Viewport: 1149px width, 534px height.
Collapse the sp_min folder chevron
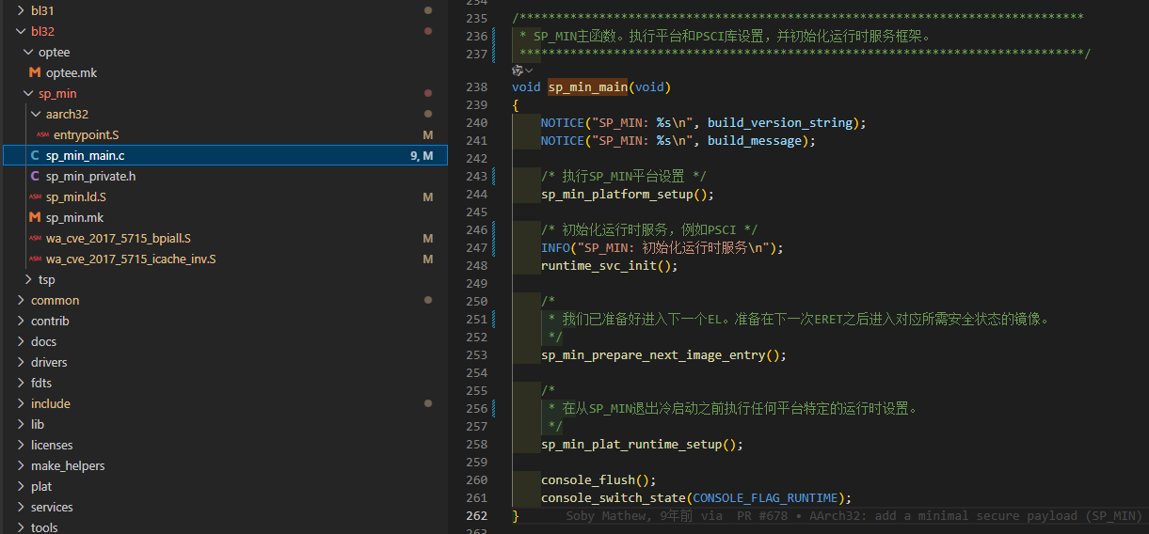point(29,93)
